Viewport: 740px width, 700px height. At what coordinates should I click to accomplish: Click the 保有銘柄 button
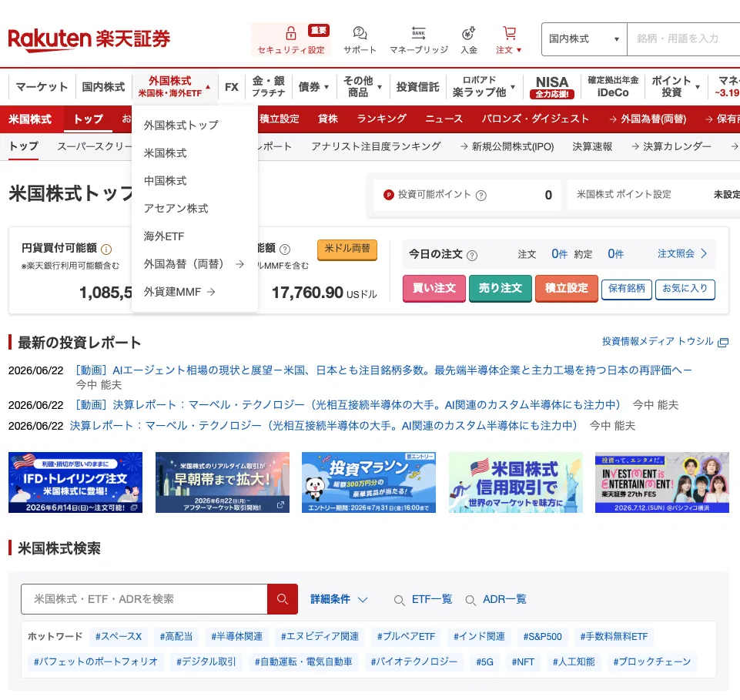click(626, 290)
